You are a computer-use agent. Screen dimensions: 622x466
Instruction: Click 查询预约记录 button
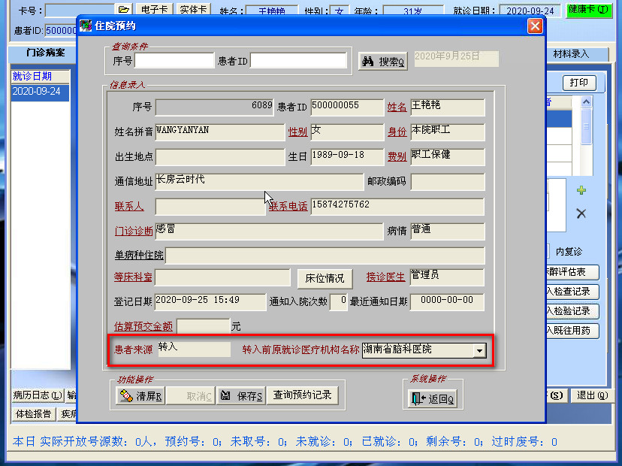302,395
